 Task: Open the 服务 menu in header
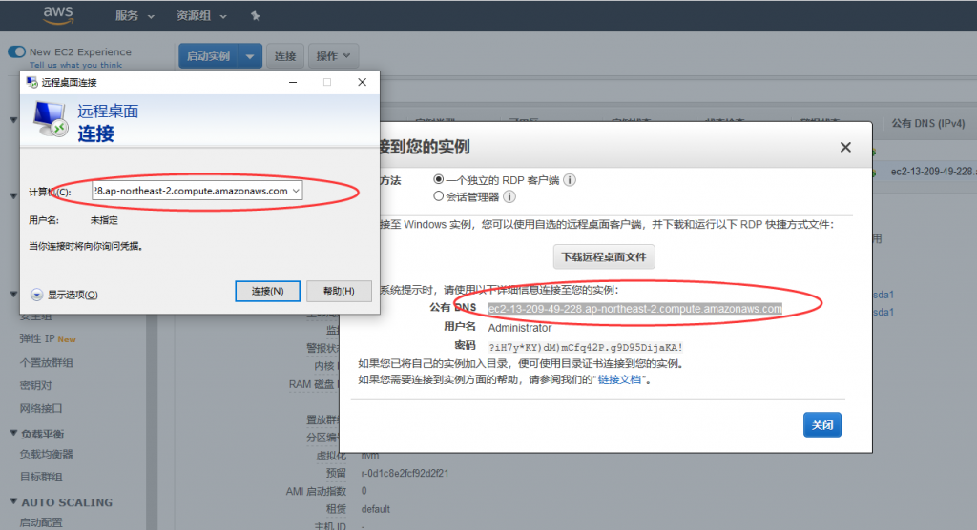139,16
